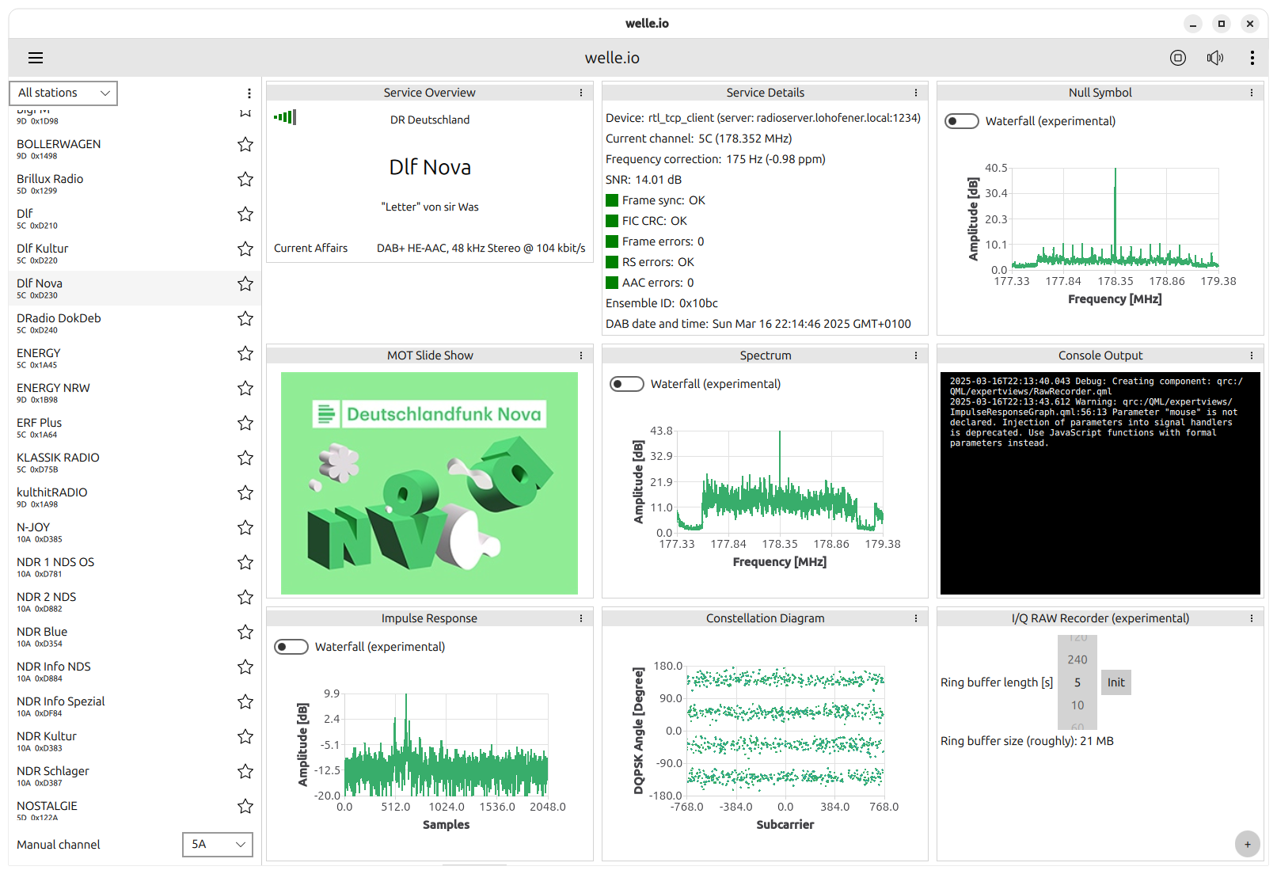Add N-JOY to favorites
This screenshot has height=874, width=1277.
245,528
